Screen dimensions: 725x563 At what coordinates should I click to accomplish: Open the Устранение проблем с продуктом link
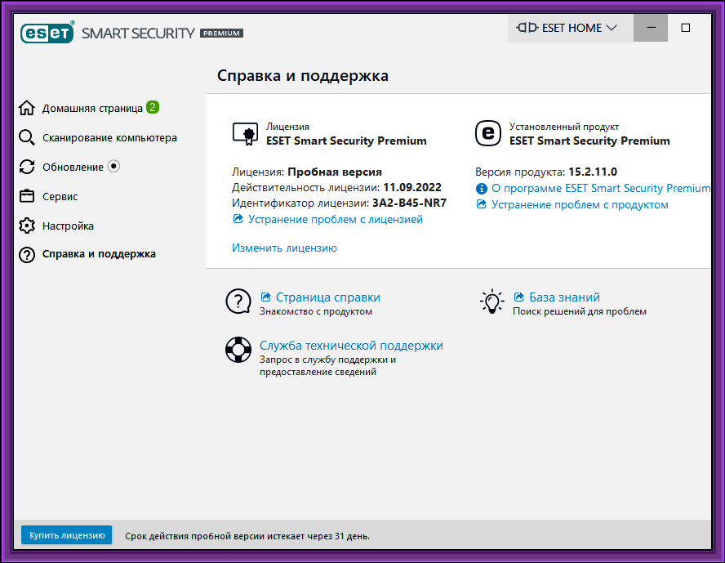point(580,204)
